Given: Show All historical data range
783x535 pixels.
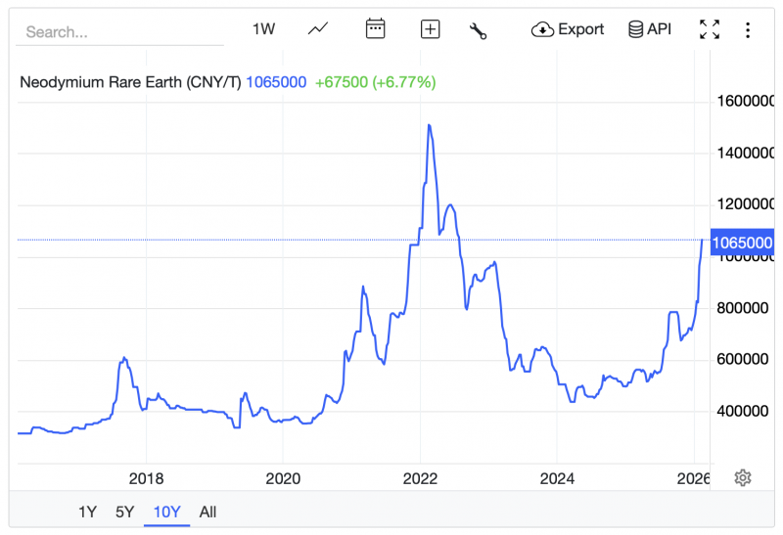Looking at the screenshot, I should (207, 512).
